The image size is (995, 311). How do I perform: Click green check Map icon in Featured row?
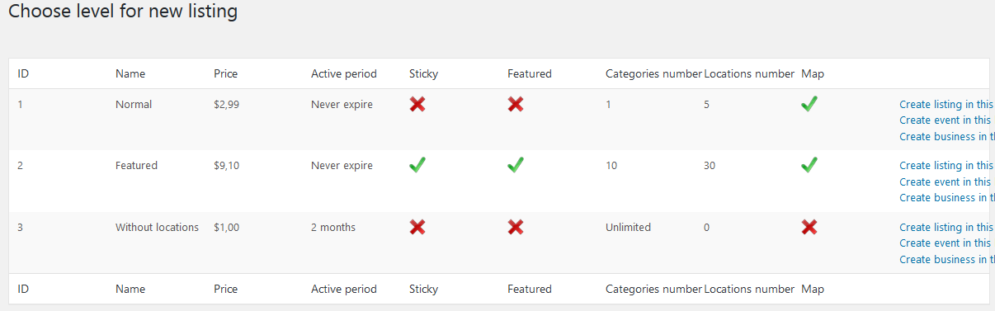[x=809, y=165]
